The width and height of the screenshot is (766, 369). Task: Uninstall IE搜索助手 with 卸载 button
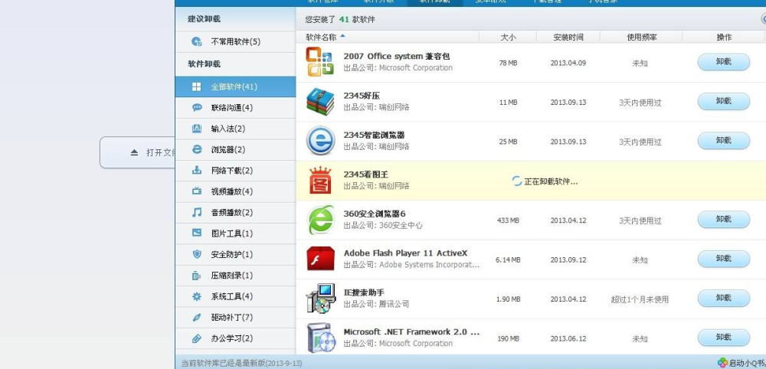(x=724, y=298)
